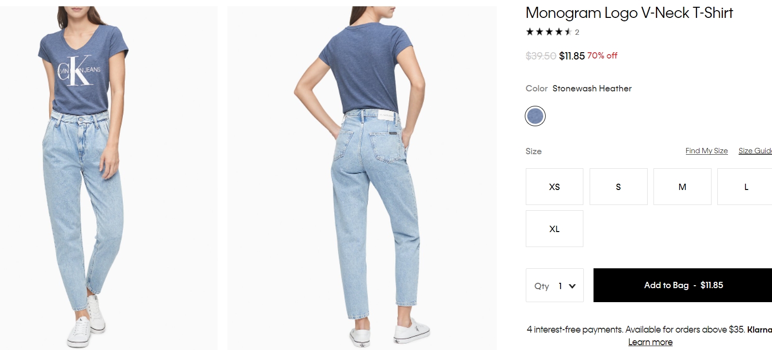Choose size L
This screenshot has width=772, height=350.
(x=745, y=187)
